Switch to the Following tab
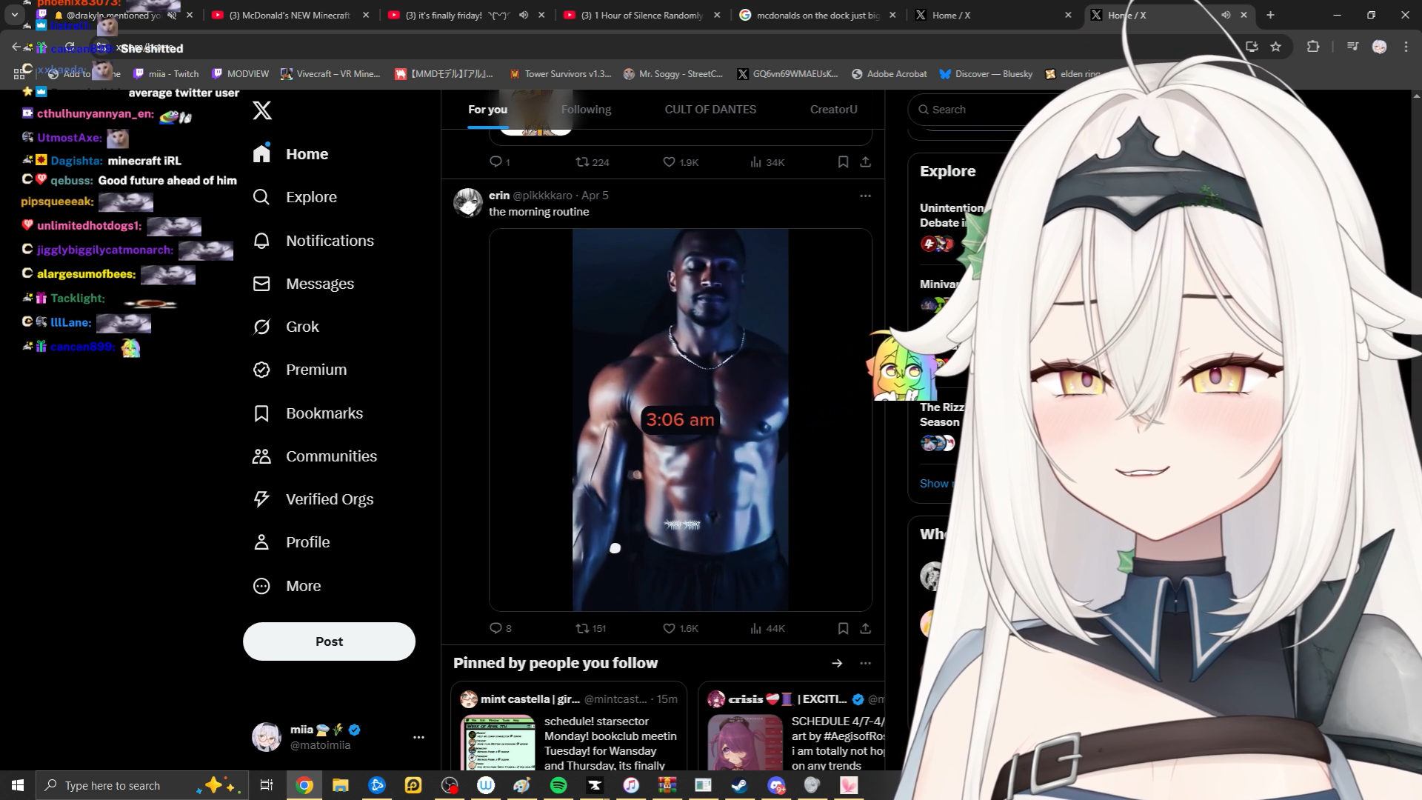Image resolution: width=1422 pixels, height=800 pixels. click(586, 110)
